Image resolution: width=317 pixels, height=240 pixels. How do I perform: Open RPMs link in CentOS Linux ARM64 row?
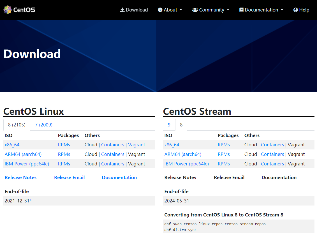pyautogui.click(x=64, y=154)
